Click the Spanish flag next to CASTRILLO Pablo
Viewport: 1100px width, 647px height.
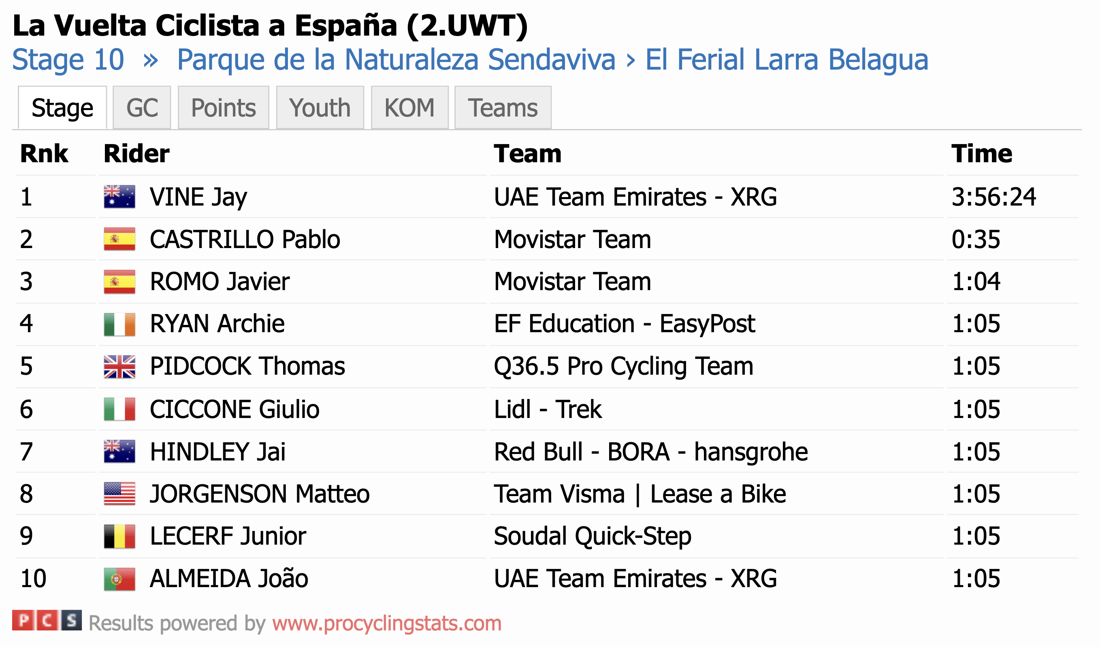(119, 239)
